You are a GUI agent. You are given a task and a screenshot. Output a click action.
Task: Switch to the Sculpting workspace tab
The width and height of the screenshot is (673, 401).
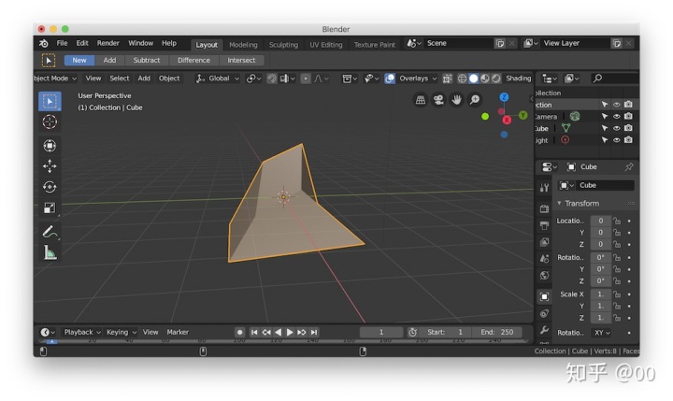tap(283, 45)
